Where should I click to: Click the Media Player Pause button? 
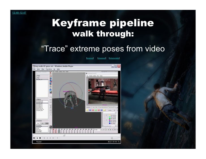(x=37, y=138)
